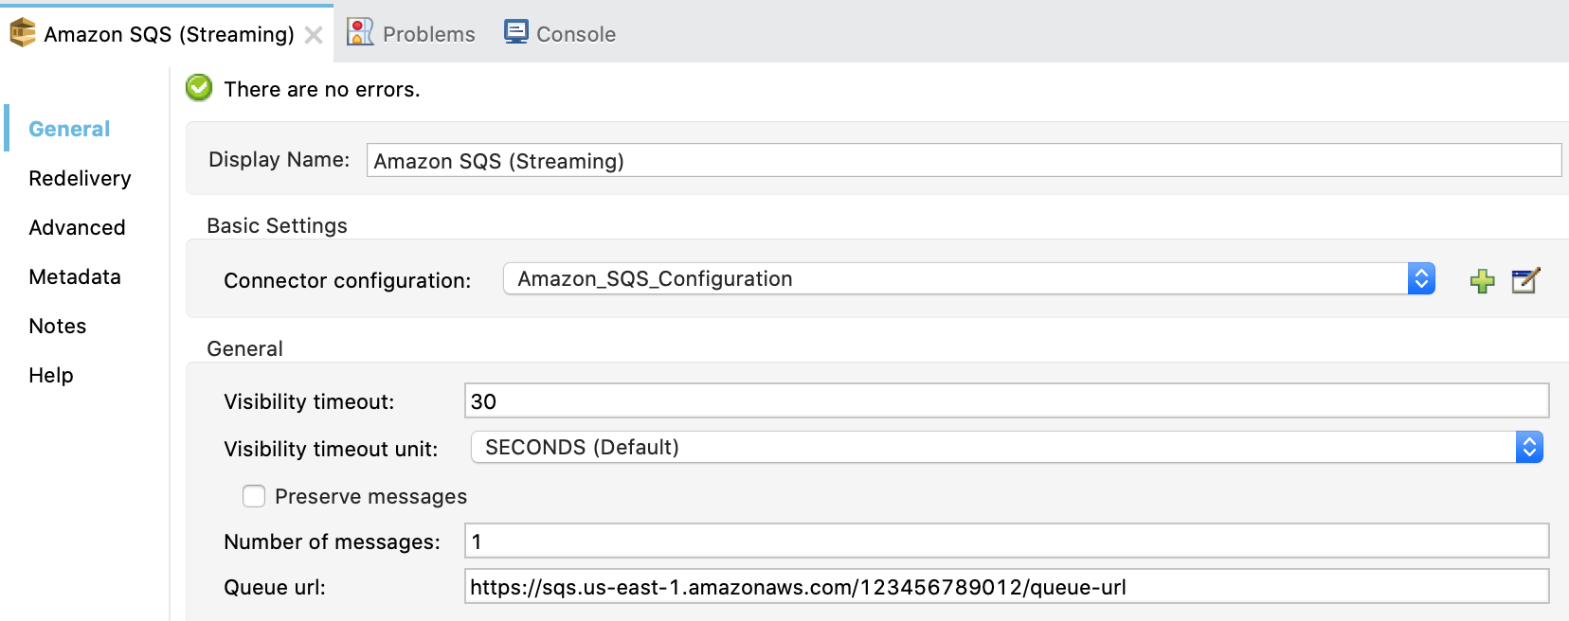Click the green 'no errors' status icon
This screenshot has height=621, width=1569.
pos(198,87)
